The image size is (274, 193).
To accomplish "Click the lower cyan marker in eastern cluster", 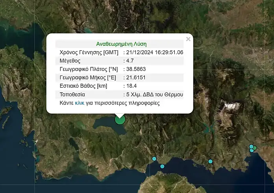I will tap(252, 150).
